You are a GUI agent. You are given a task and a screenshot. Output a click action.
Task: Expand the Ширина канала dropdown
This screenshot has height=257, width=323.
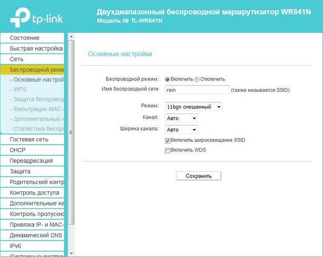(181, 130)
